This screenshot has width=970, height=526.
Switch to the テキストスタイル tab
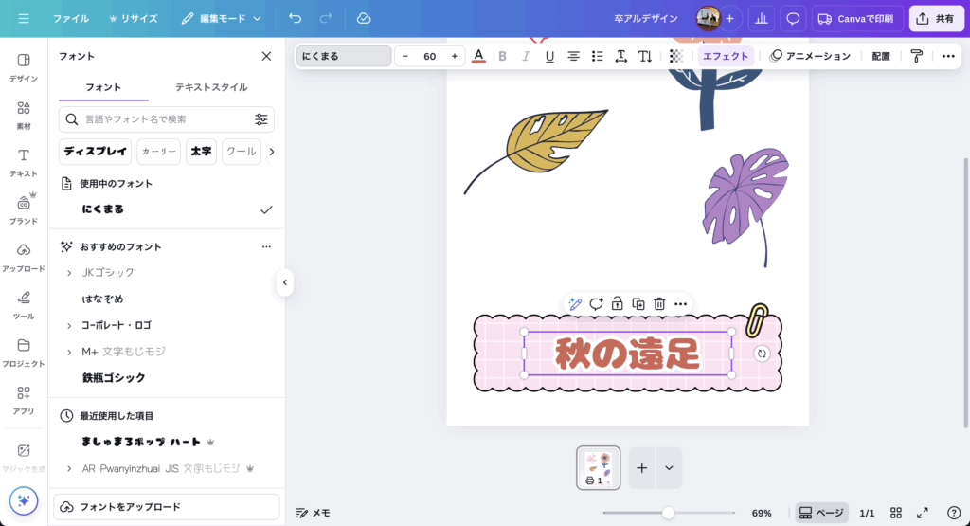211,87
